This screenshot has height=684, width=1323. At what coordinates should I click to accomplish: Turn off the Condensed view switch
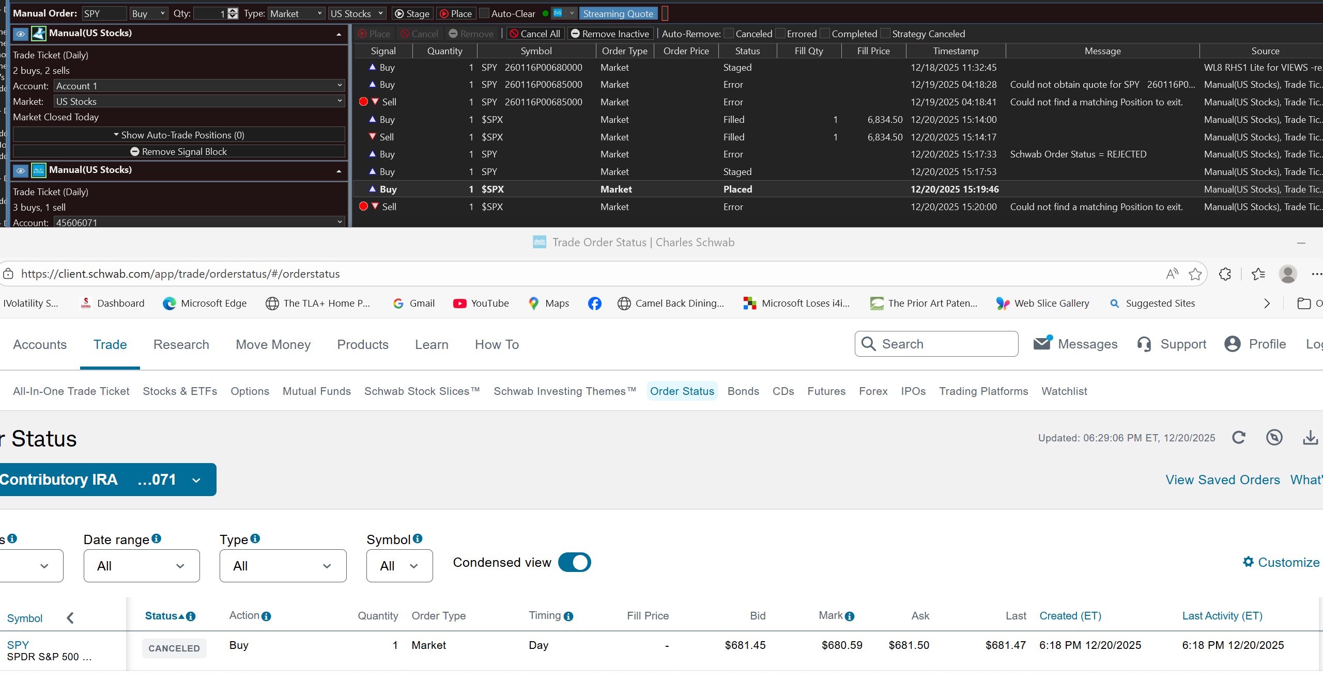coord(574,562)
